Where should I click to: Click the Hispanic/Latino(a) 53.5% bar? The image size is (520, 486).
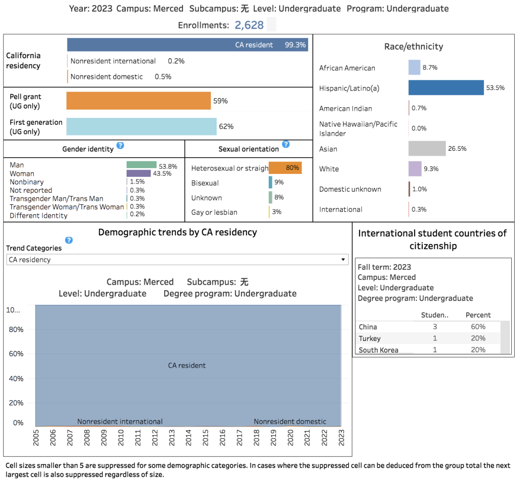pyautogui.click(x=446, y=88)
